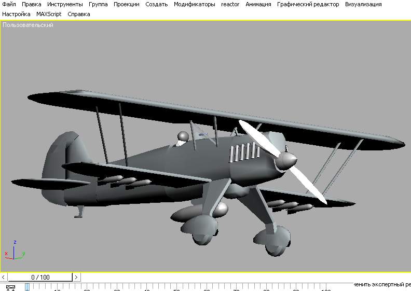The height and width of the screenshot is (291, 411).
Task: Step to previous frame with left arrow
Action: click(3, 277)
